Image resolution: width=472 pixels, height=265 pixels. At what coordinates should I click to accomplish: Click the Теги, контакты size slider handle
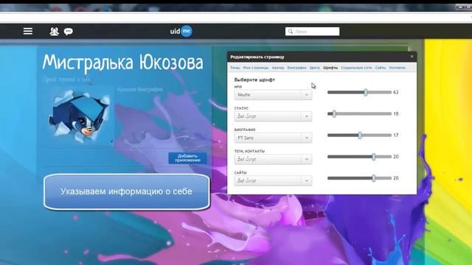tap(374, 157)
